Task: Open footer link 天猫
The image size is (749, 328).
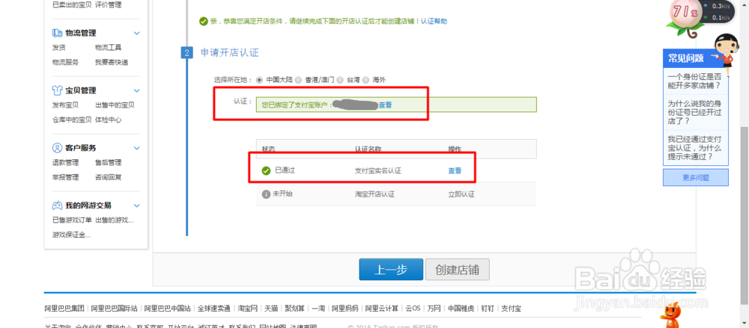Action: [271, 309]
